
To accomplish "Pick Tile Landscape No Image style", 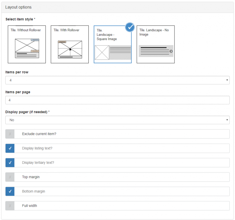I will tap(156, 44).
